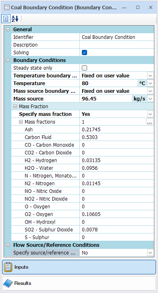Open Specify source/reference dropdown
The width and height of the screenshot is (158, 293).
(x=150, y=253)
